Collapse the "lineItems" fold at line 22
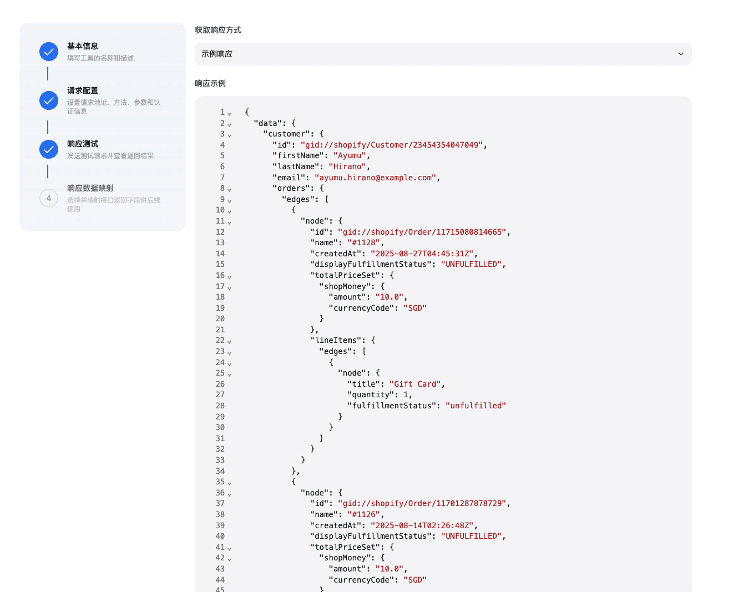738x602 pixels. pos(229,341)
